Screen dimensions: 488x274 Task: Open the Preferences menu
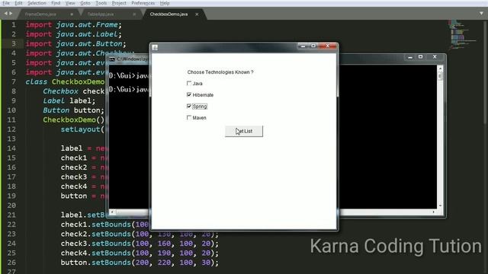[143, 3]
